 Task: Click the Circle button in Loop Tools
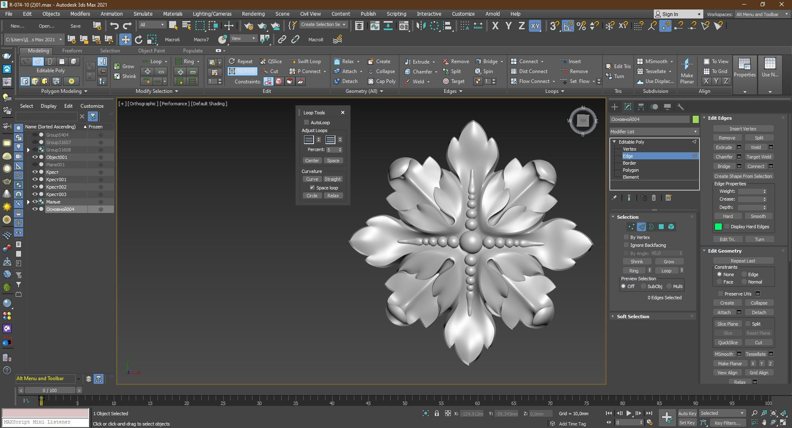312,196
